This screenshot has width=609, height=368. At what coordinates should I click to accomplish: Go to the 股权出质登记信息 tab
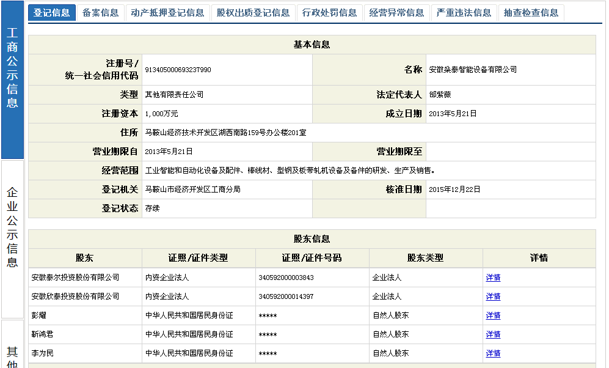(253, 13)
